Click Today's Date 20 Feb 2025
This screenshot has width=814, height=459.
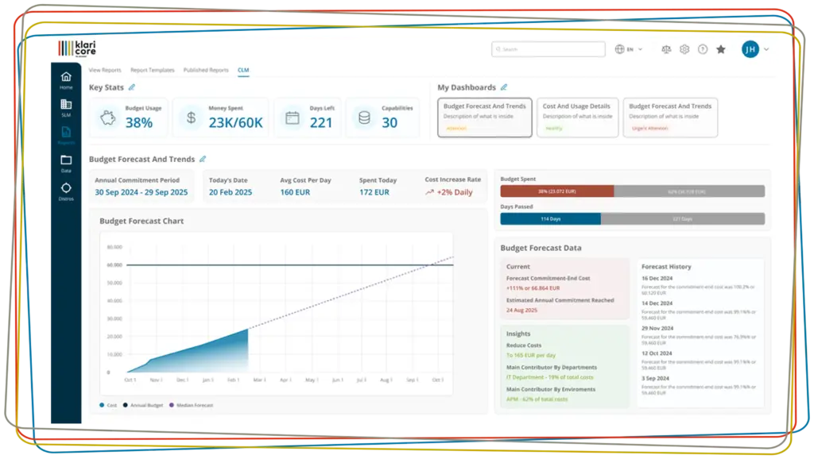pos(231,192)
